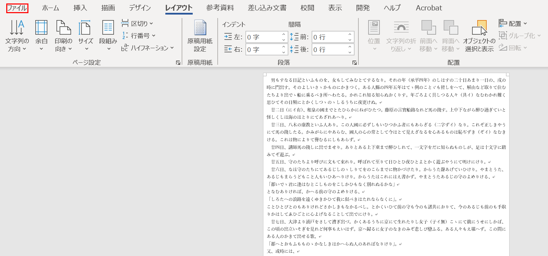This screenshot has width=548, height=256.
Task: Open the 余白 margins icon
Action: click(x=41, y=28)
